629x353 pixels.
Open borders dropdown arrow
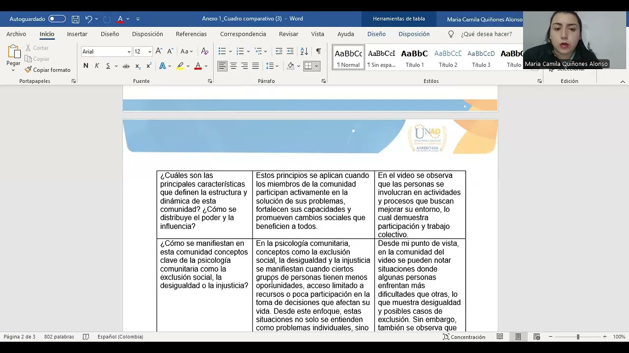pos(316,66)
